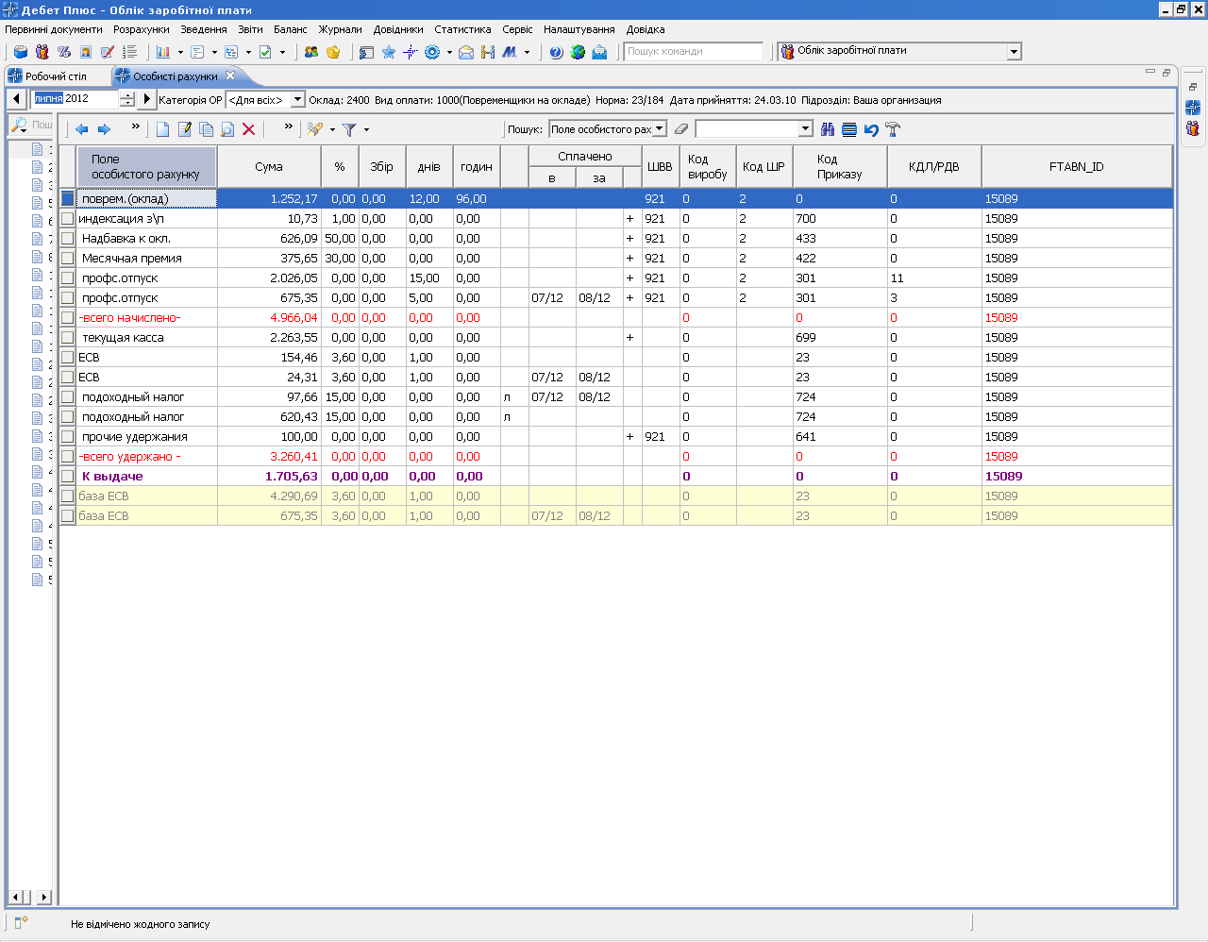Click the blue database icon in main toolbar
The height and width of the screenshot is (942, 1208).
[x=20, y=52]
